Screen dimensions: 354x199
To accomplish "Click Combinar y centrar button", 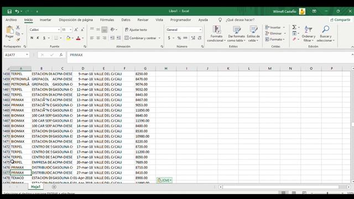I will tap(140, 38).
